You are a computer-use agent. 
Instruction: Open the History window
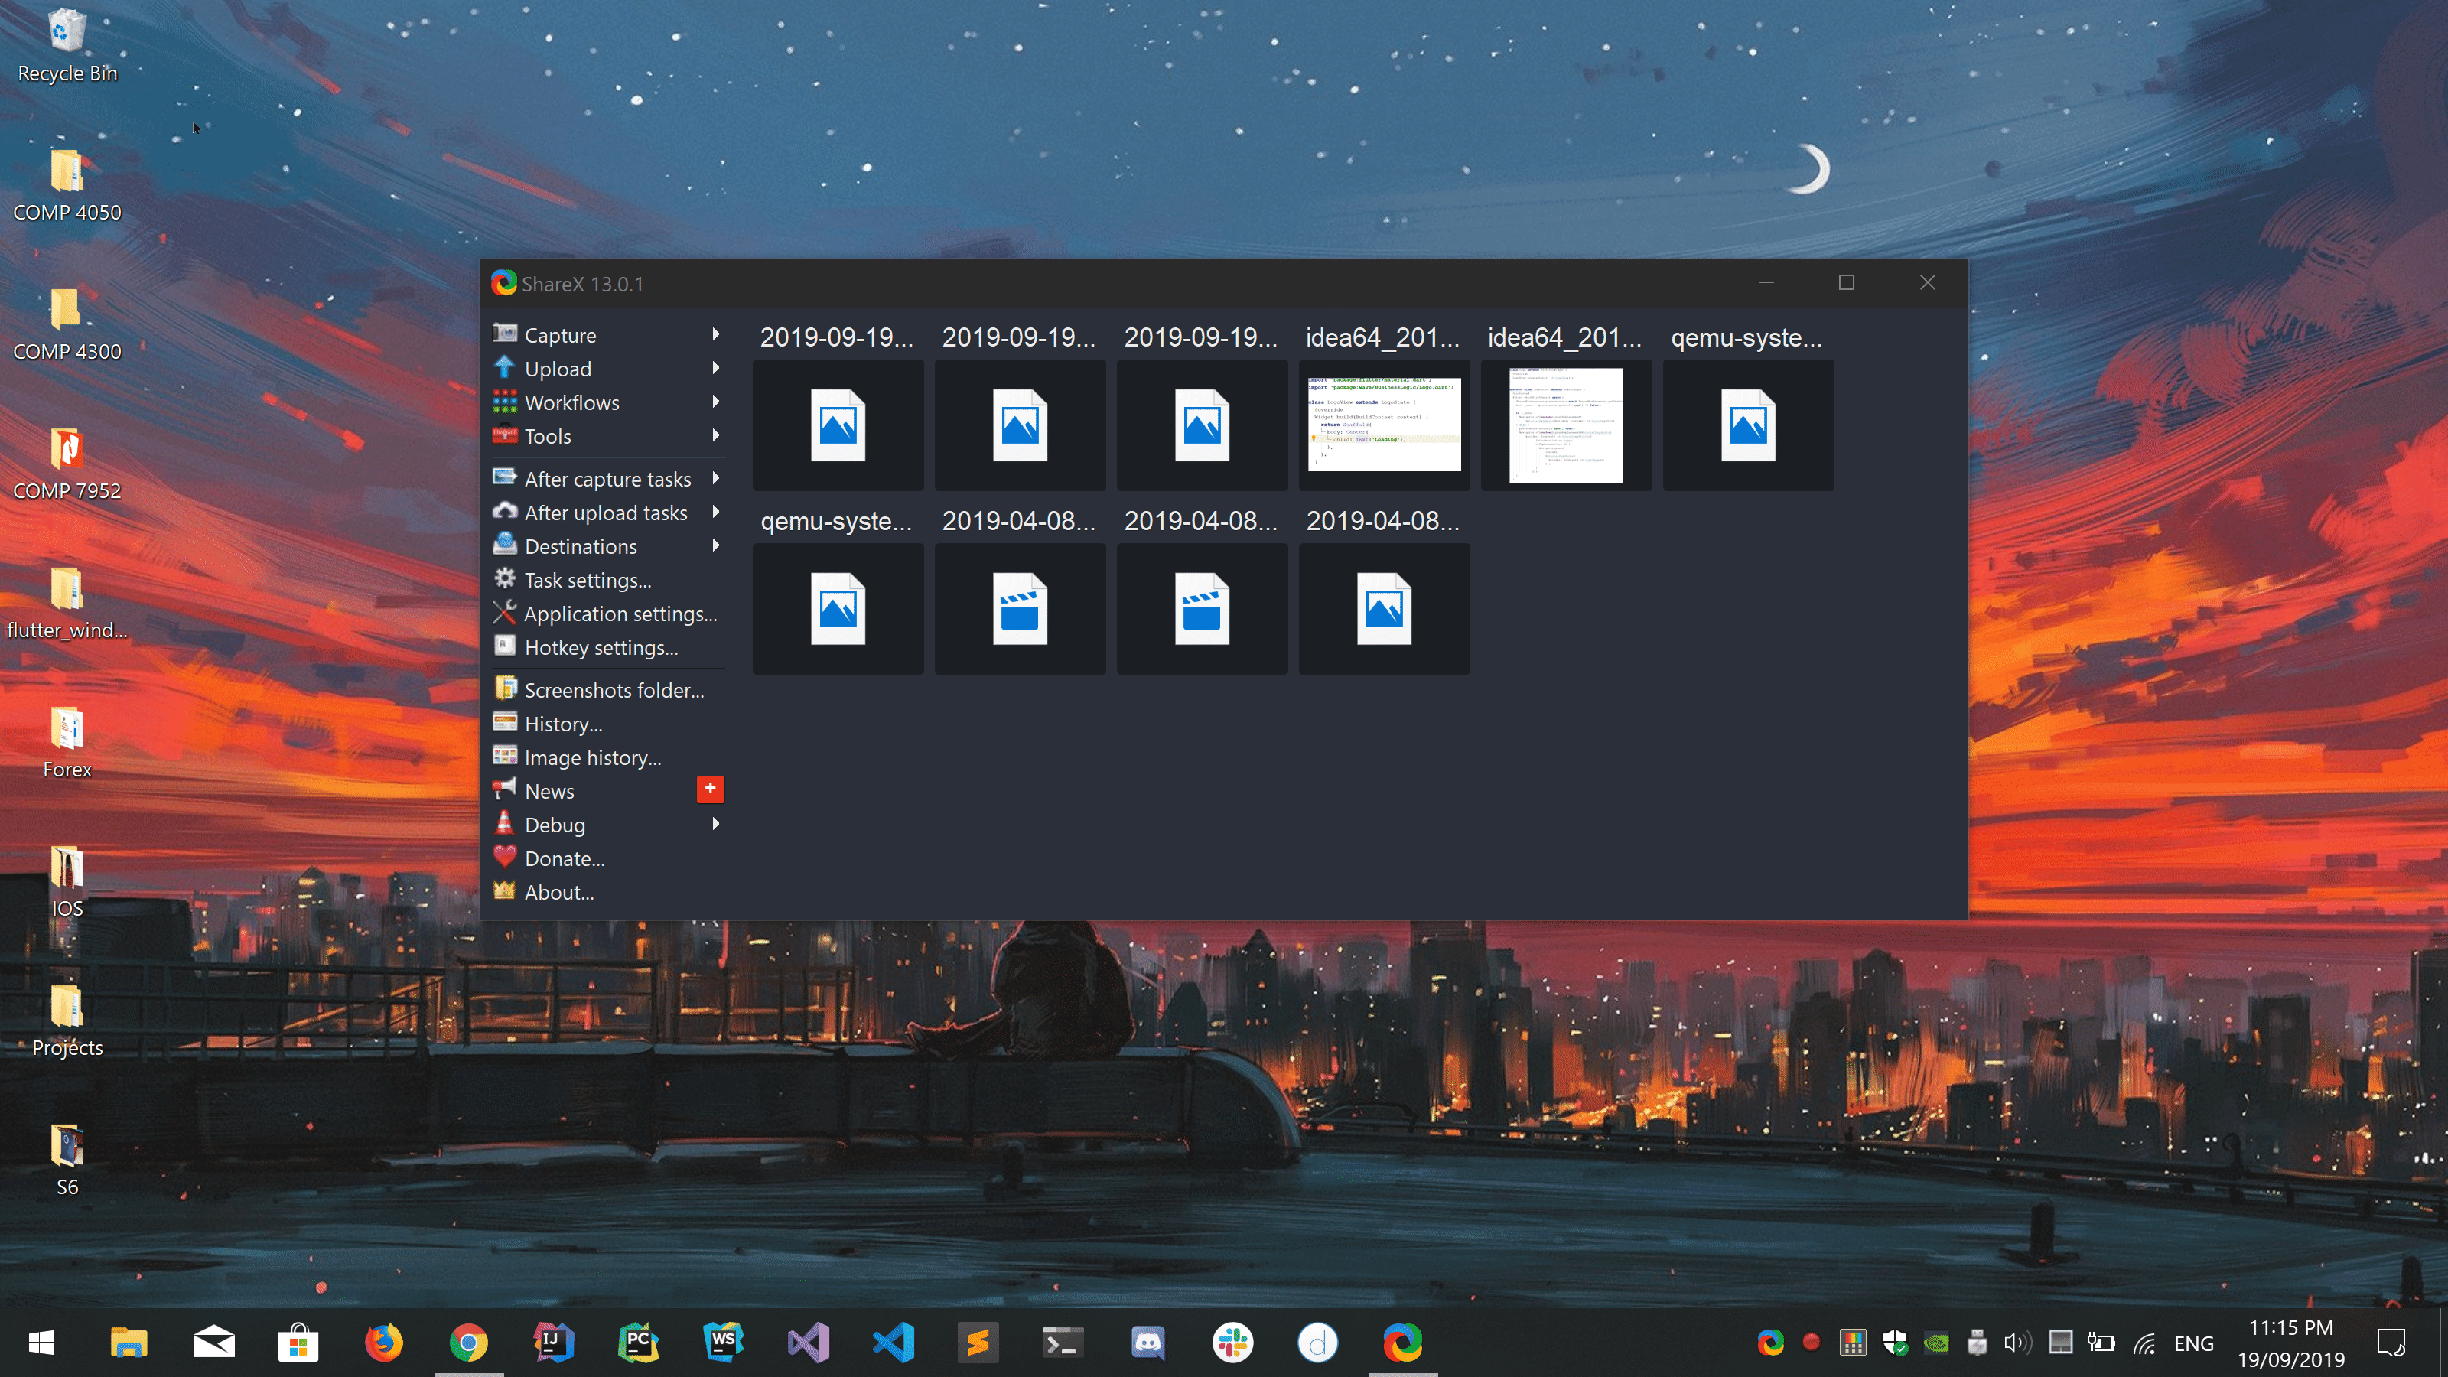click(x=562, y=724)
